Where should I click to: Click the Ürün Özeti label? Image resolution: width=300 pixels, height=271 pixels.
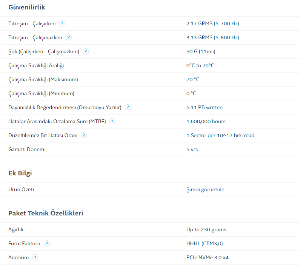coord(21,189)
